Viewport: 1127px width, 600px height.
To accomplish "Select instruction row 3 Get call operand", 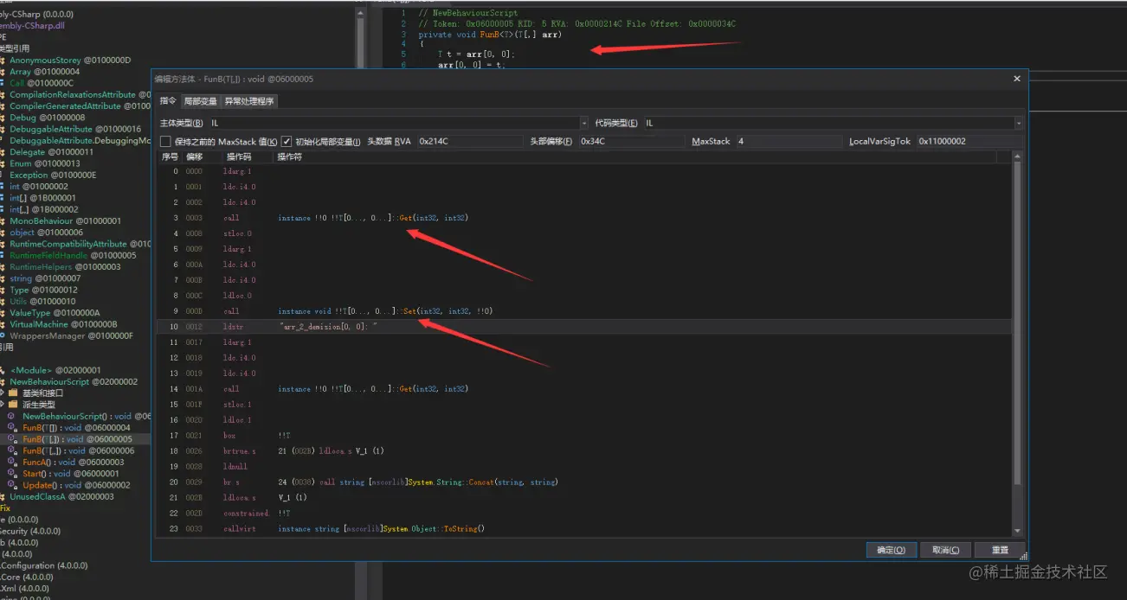I will point(373,218).
